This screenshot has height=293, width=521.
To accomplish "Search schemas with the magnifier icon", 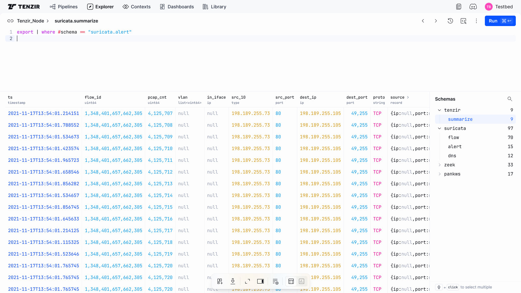I will pyautogui.click(x=510, y=99).
